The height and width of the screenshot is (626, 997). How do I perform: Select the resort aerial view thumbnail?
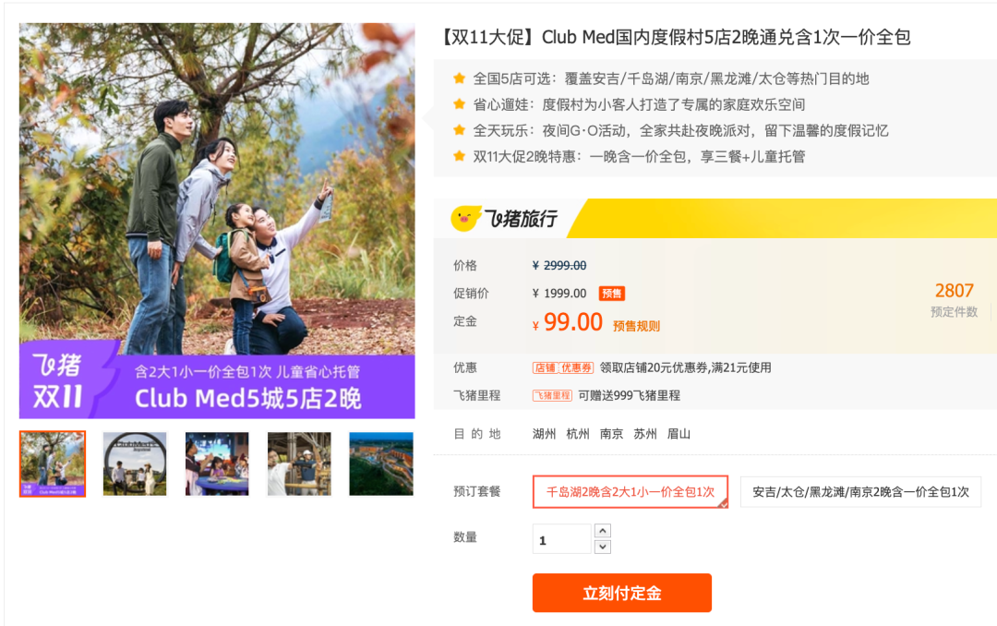pyautogui.click(x=381, y=463)
